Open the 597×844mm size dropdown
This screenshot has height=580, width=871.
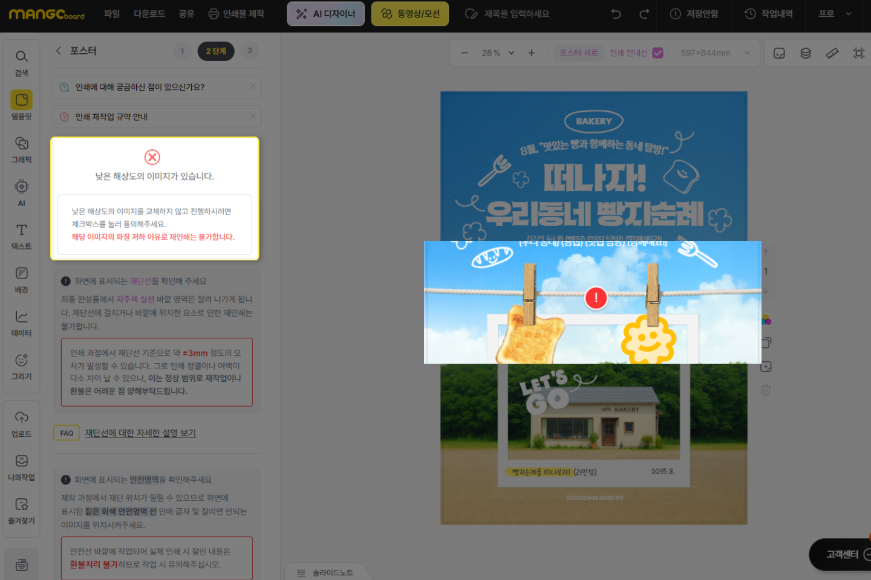click(747, 53)
